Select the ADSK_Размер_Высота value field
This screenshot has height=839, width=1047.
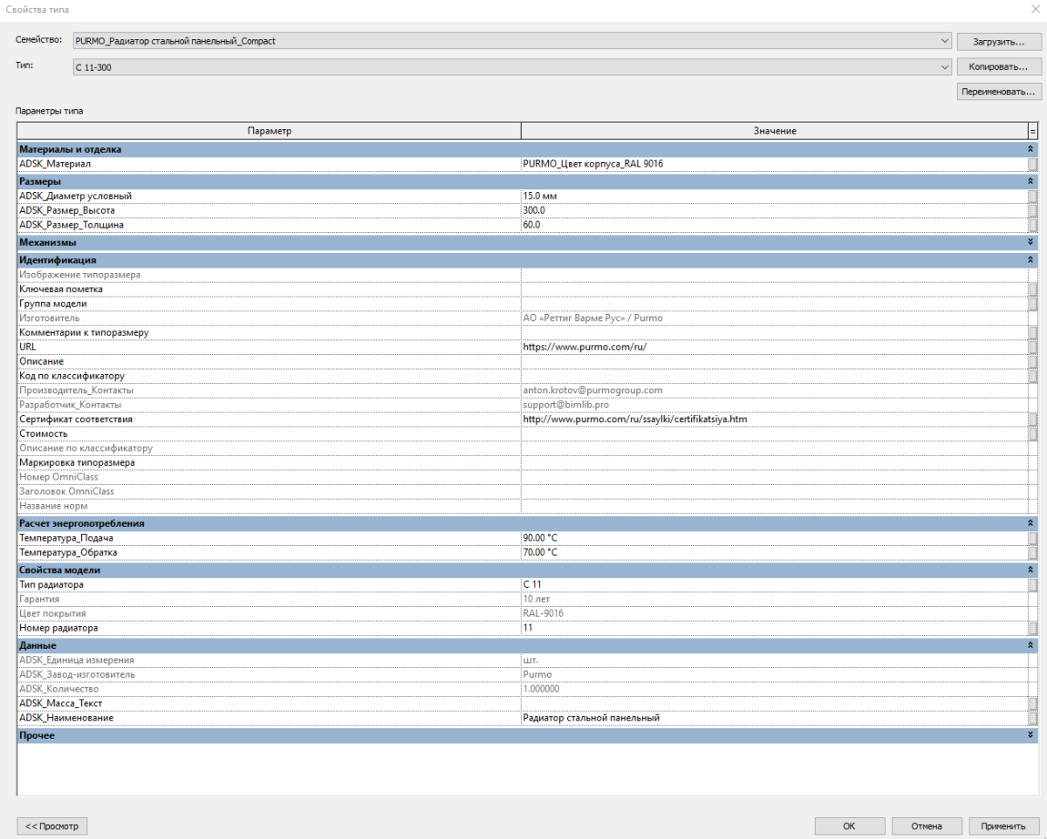click(773, 210)
